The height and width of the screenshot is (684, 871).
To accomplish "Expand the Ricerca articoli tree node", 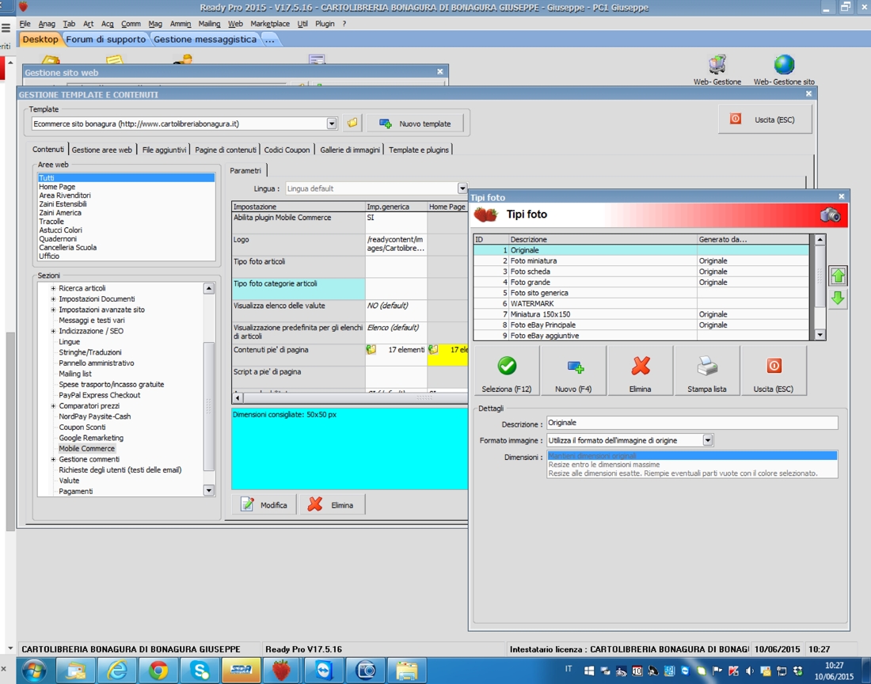I will click(x=53, y=288).
